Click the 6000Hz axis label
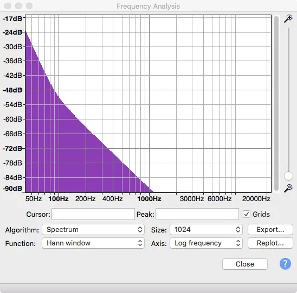 point(219,199)
